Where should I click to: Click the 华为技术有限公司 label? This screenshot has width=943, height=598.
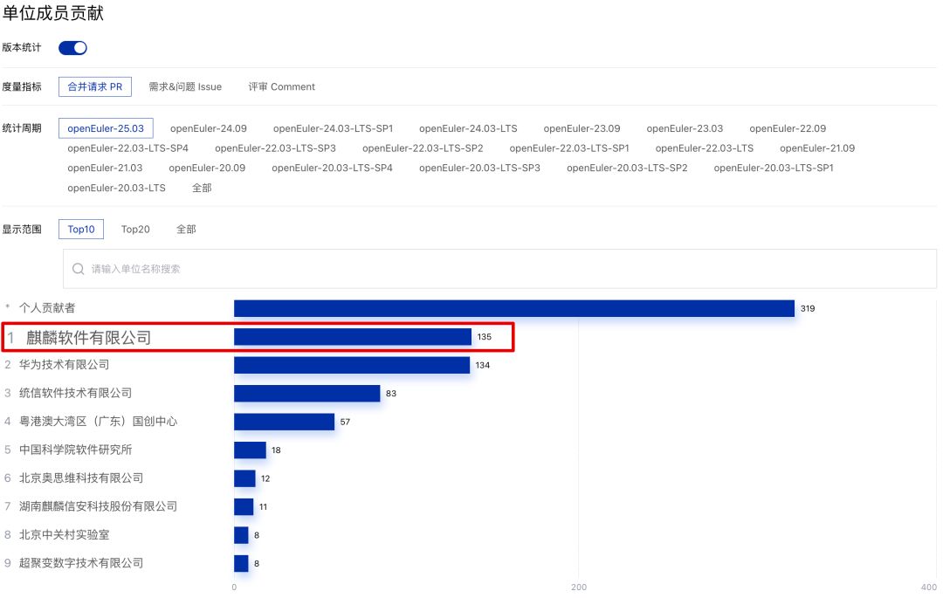pos(65,365)
